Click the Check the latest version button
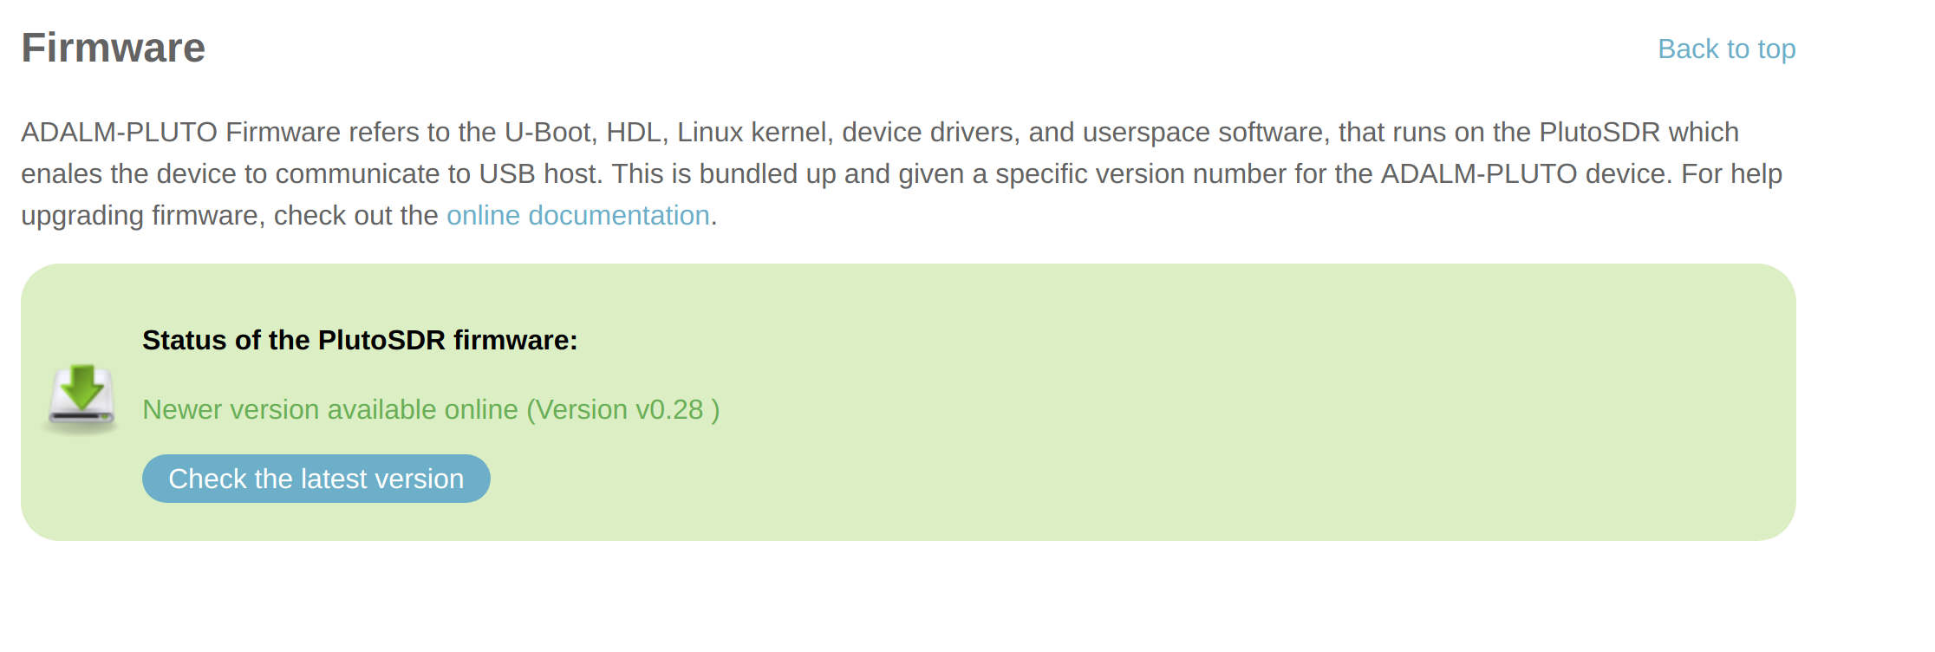This screenshot has height=652, width=1935. pyautogui.click(x=316, y=479)
